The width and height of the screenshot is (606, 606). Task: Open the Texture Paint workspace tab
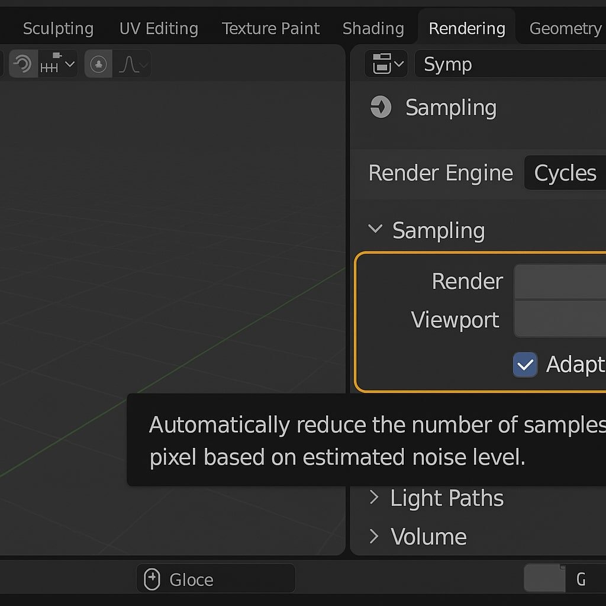pos(270,28)
